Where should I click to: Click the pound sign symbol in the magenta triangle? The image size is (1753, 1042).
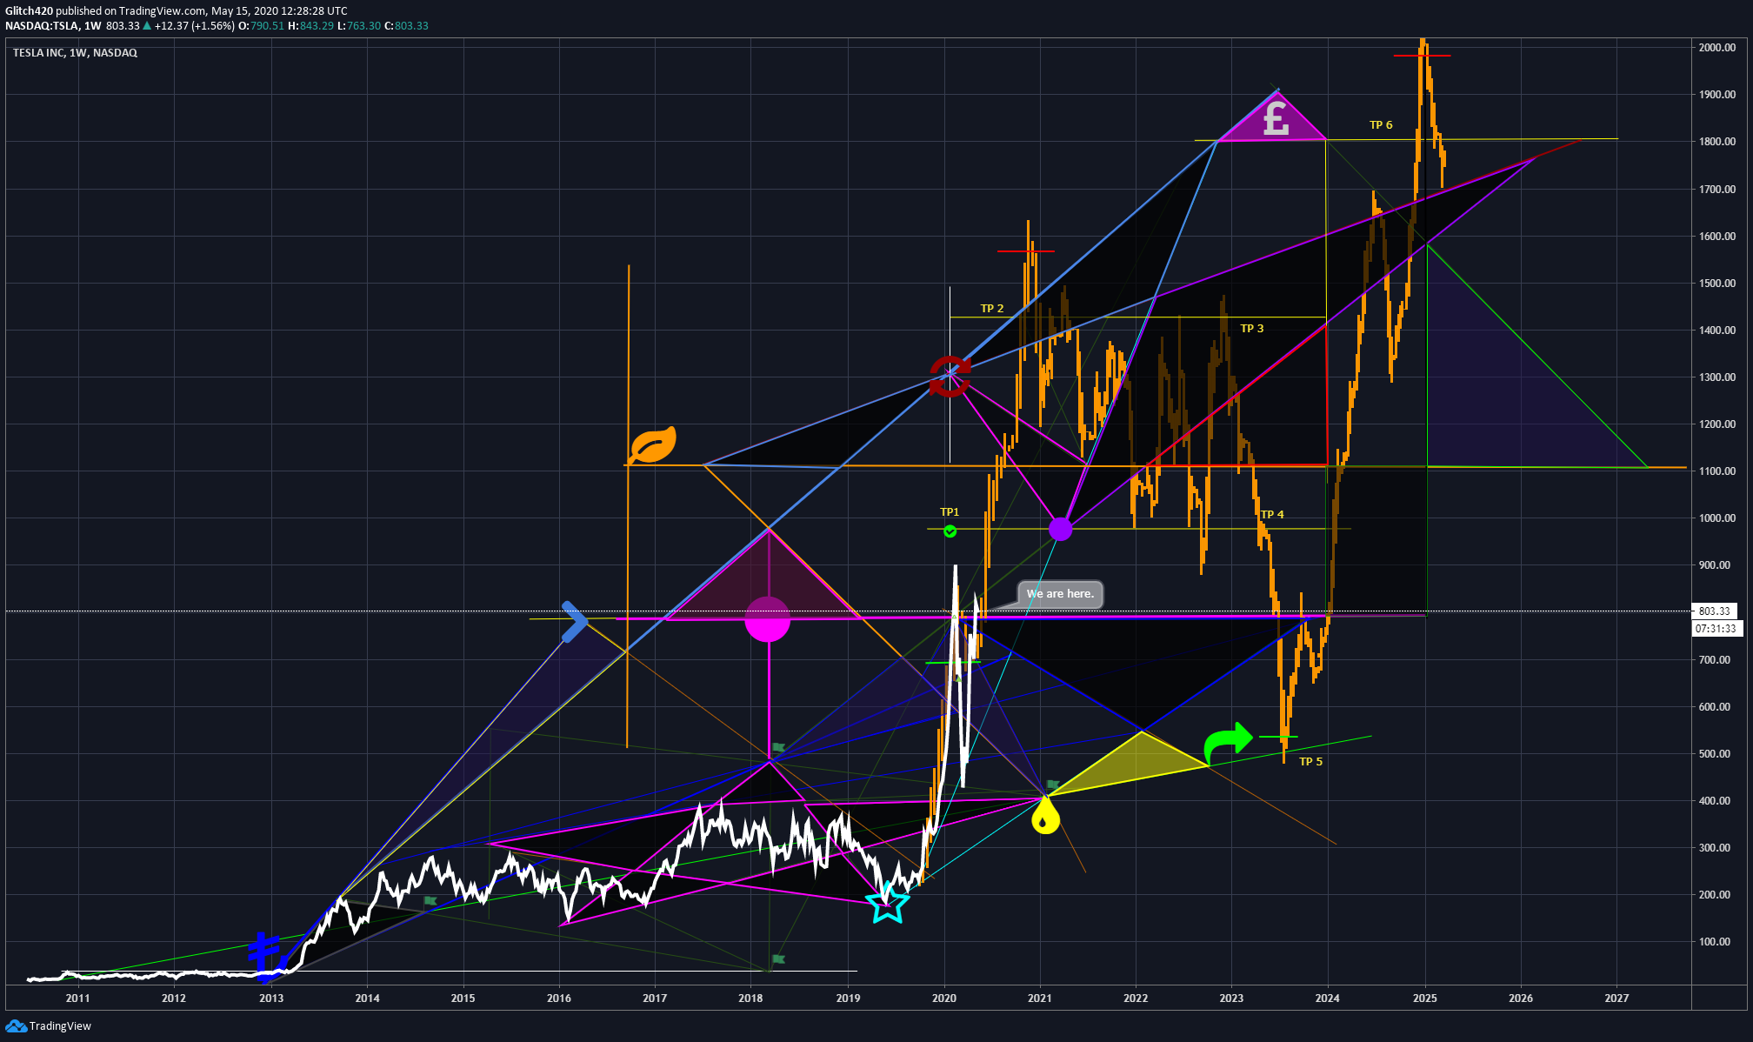(x=1276, y=119)
